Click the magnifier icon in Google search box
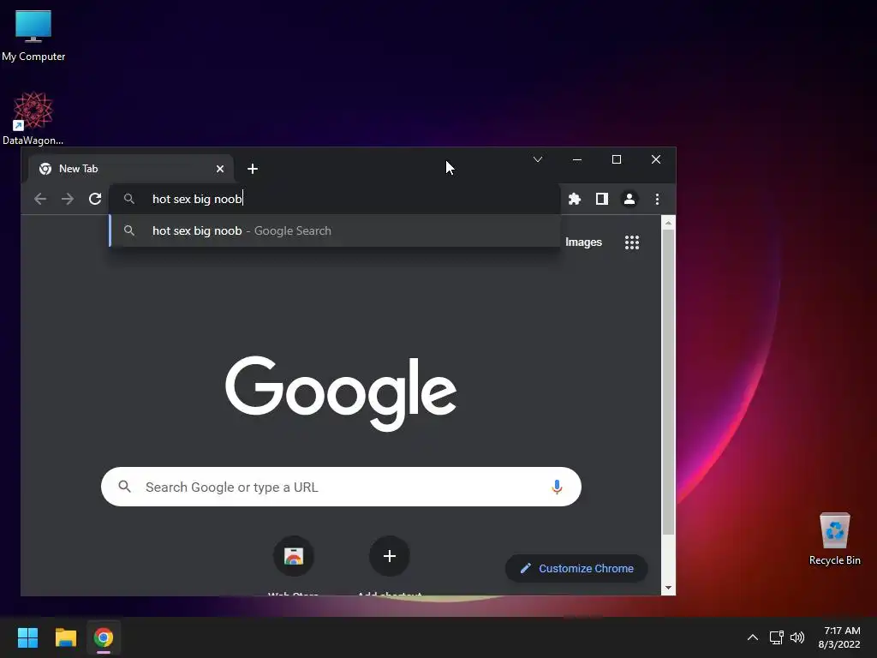 tap(125, 487)
